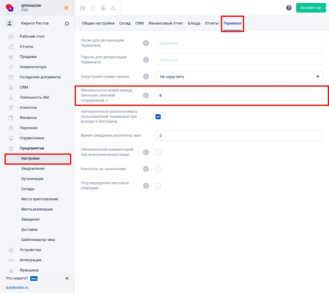This screenshot has height=293, width=329.
Task: Click the download icon in toolbar
Action: (x=113, y=8)
